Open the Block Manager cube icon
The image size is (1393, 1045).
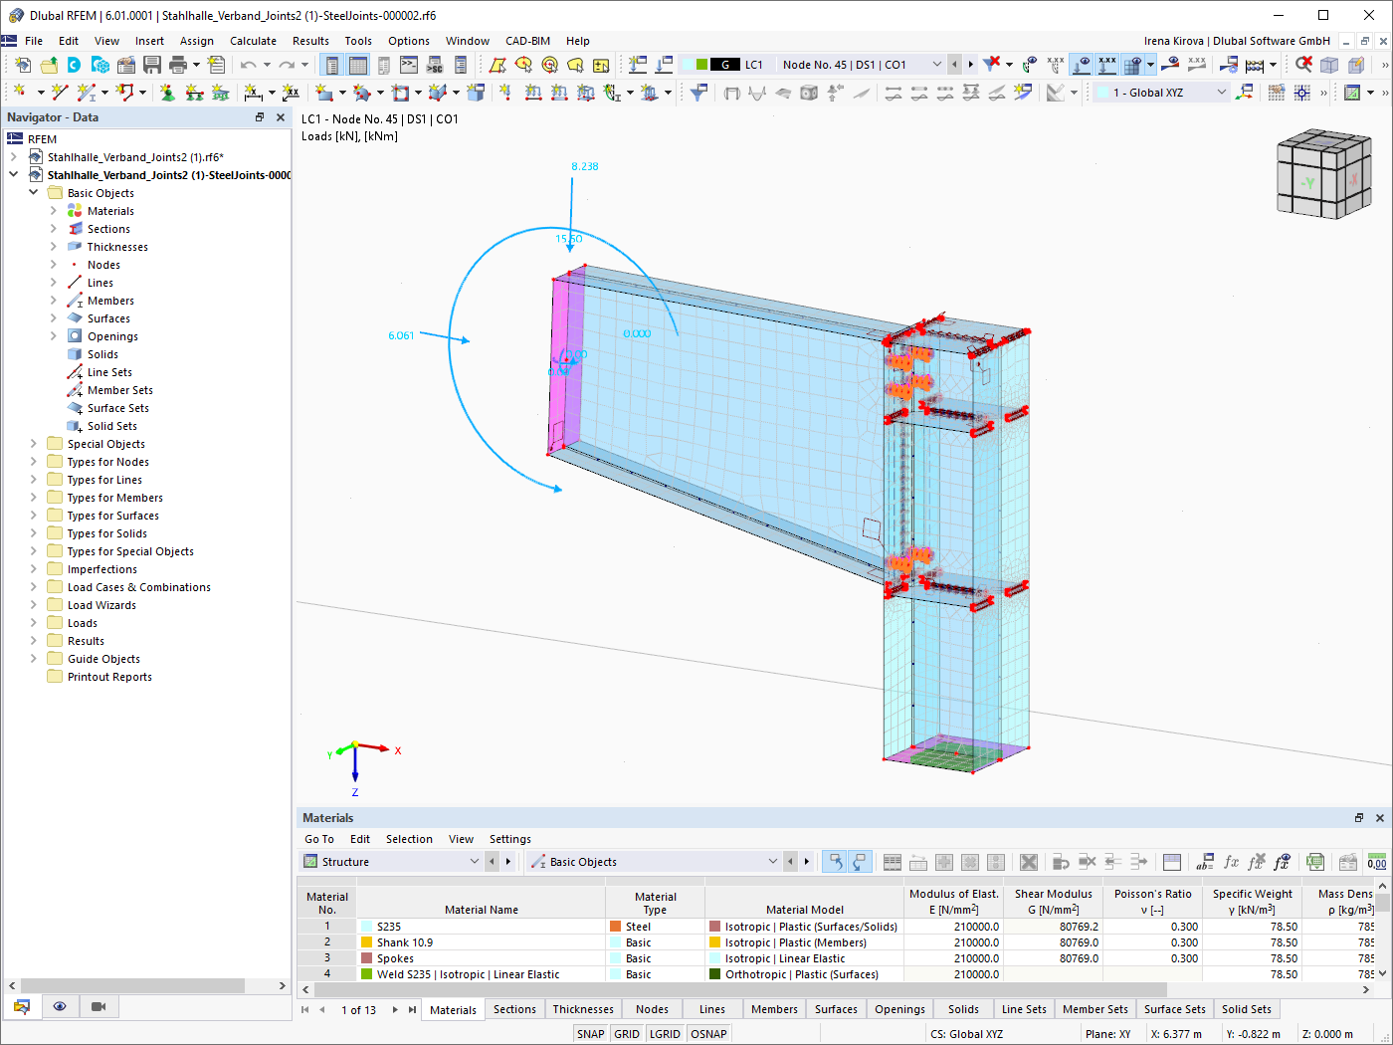click(100, 65)
